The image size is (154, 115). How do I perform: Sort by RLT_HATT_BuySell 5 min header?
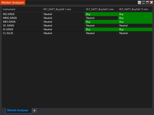101,9
